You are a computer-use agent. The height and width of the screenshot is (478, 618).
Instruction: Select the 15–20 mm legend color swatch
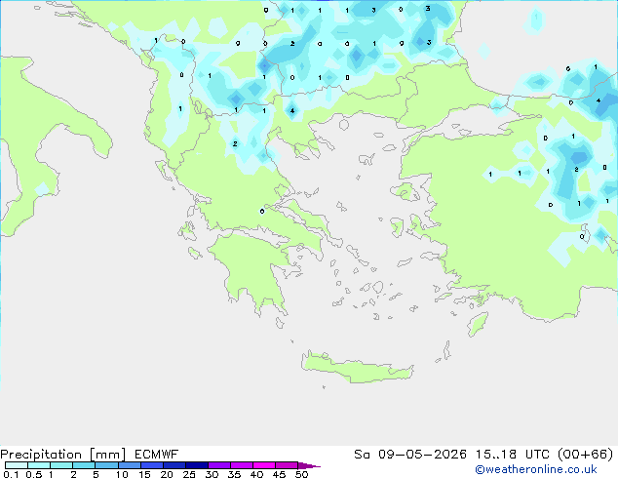tap(152, 465)
